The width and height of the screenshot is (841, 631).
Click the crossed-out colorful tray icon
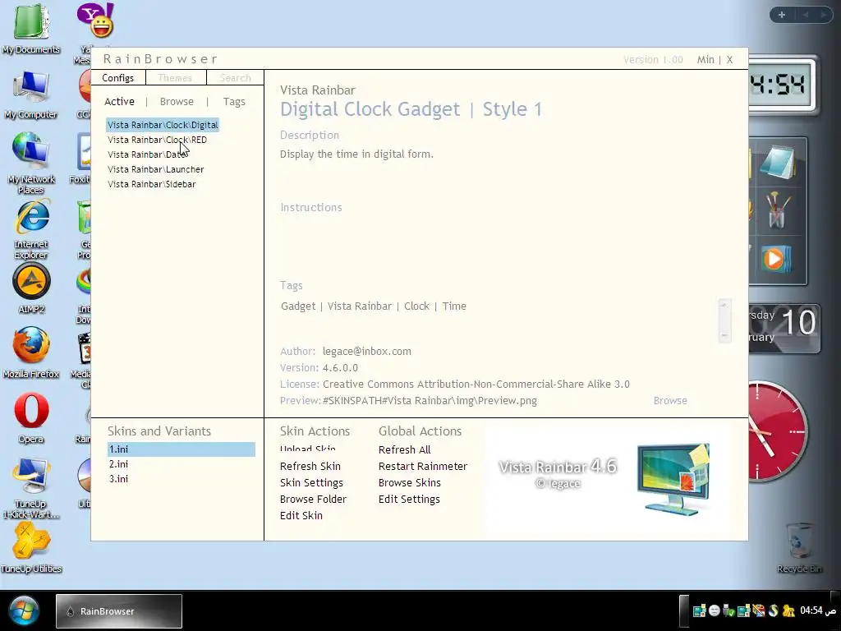point(758,610)
